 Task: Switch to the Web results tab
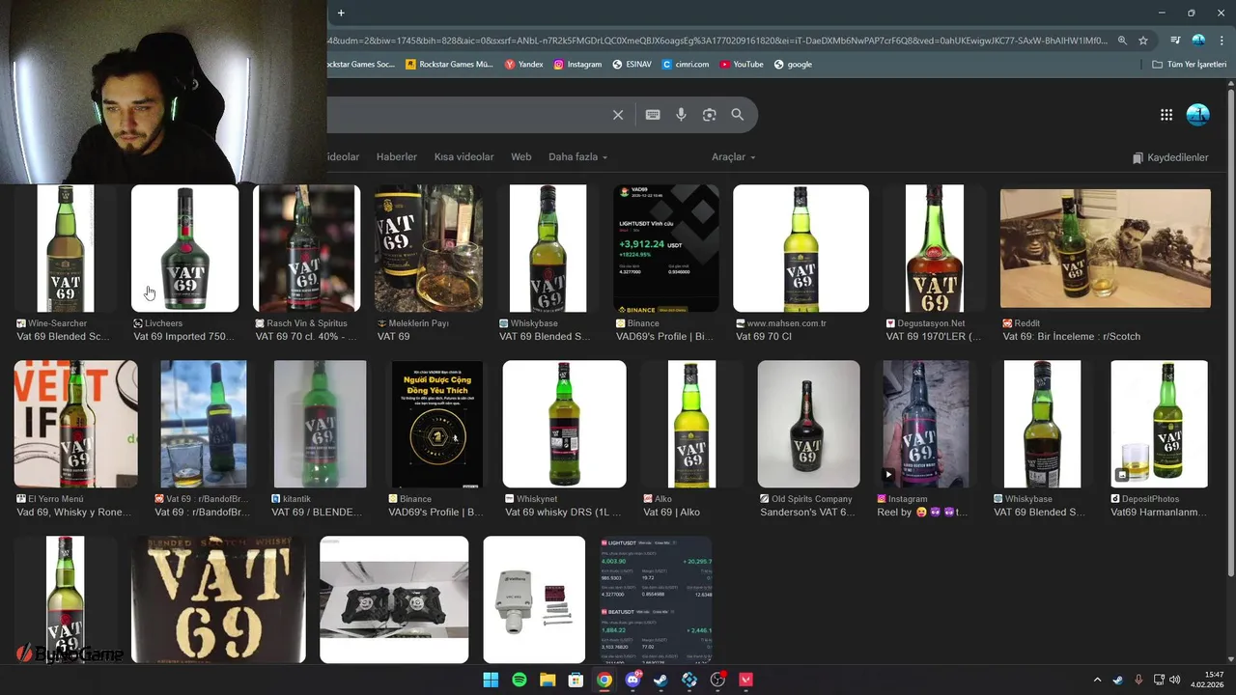(x=521, y=157)
